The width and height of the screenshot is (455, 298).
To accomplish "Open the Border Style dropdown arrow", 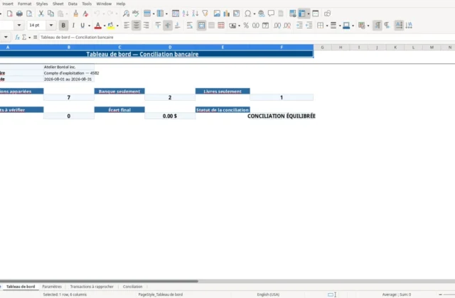I will pyautogui.click(x=340, y=26).
